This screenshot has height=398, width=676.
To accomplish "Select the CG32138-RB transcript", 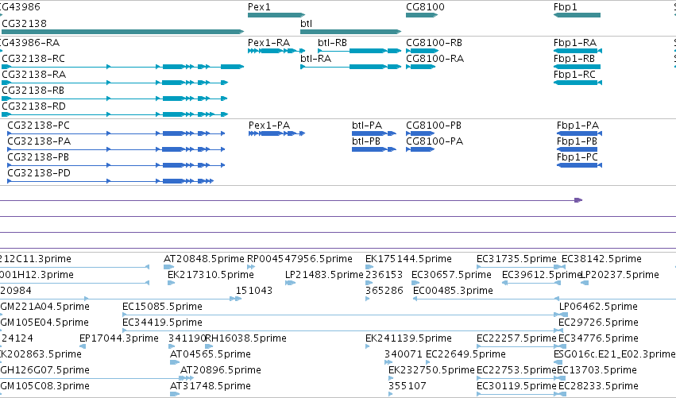I will (x=114, y=99).
